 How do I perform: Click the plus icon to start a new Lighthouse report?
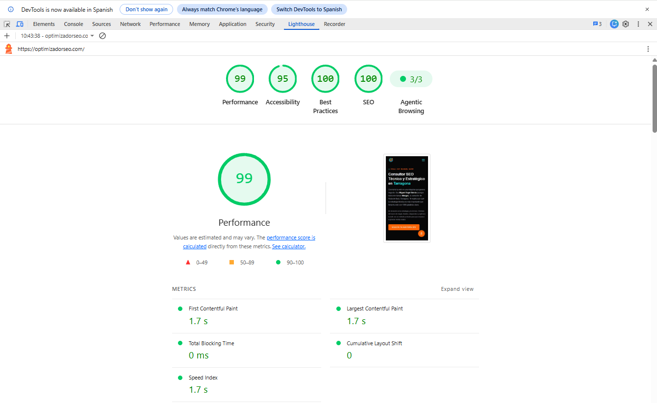(7, 36)
